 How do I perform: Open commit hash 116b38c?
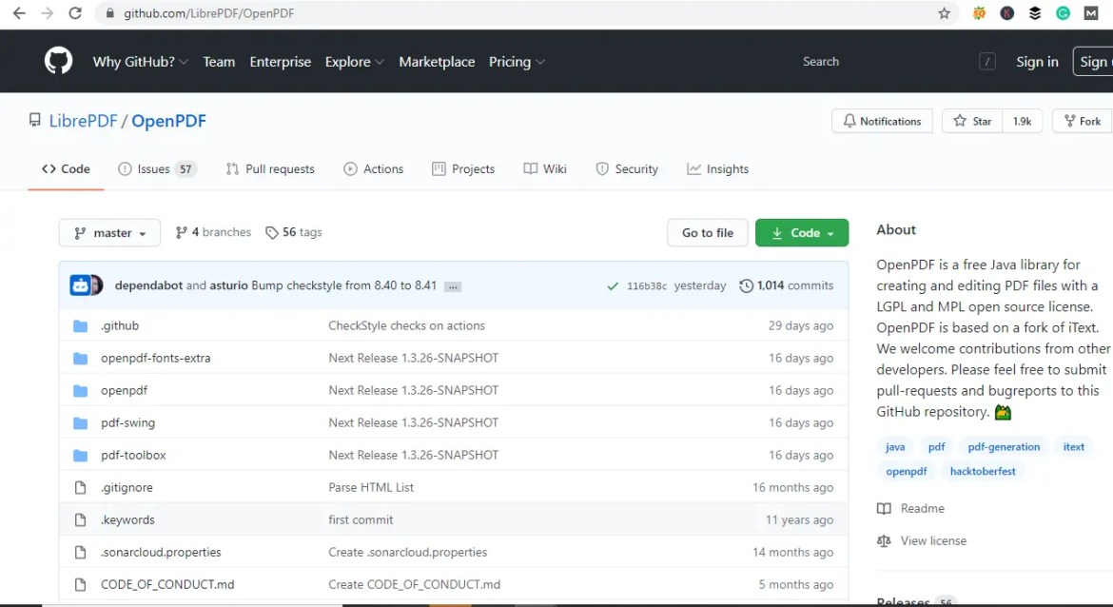click(647, 286)
